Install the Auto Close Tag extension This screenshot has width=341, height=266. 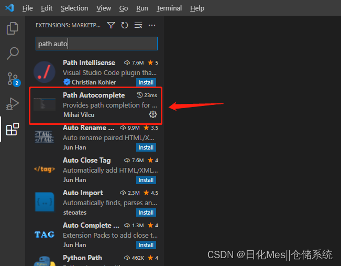(146, 180)
